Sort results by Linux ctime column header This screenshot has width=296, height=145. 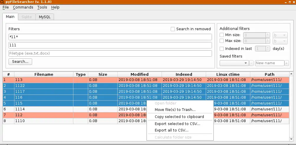[x=228, y=74]
